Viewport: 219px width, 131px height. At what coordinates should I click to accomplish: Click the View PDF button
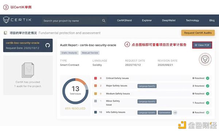(x=202, y=45)
